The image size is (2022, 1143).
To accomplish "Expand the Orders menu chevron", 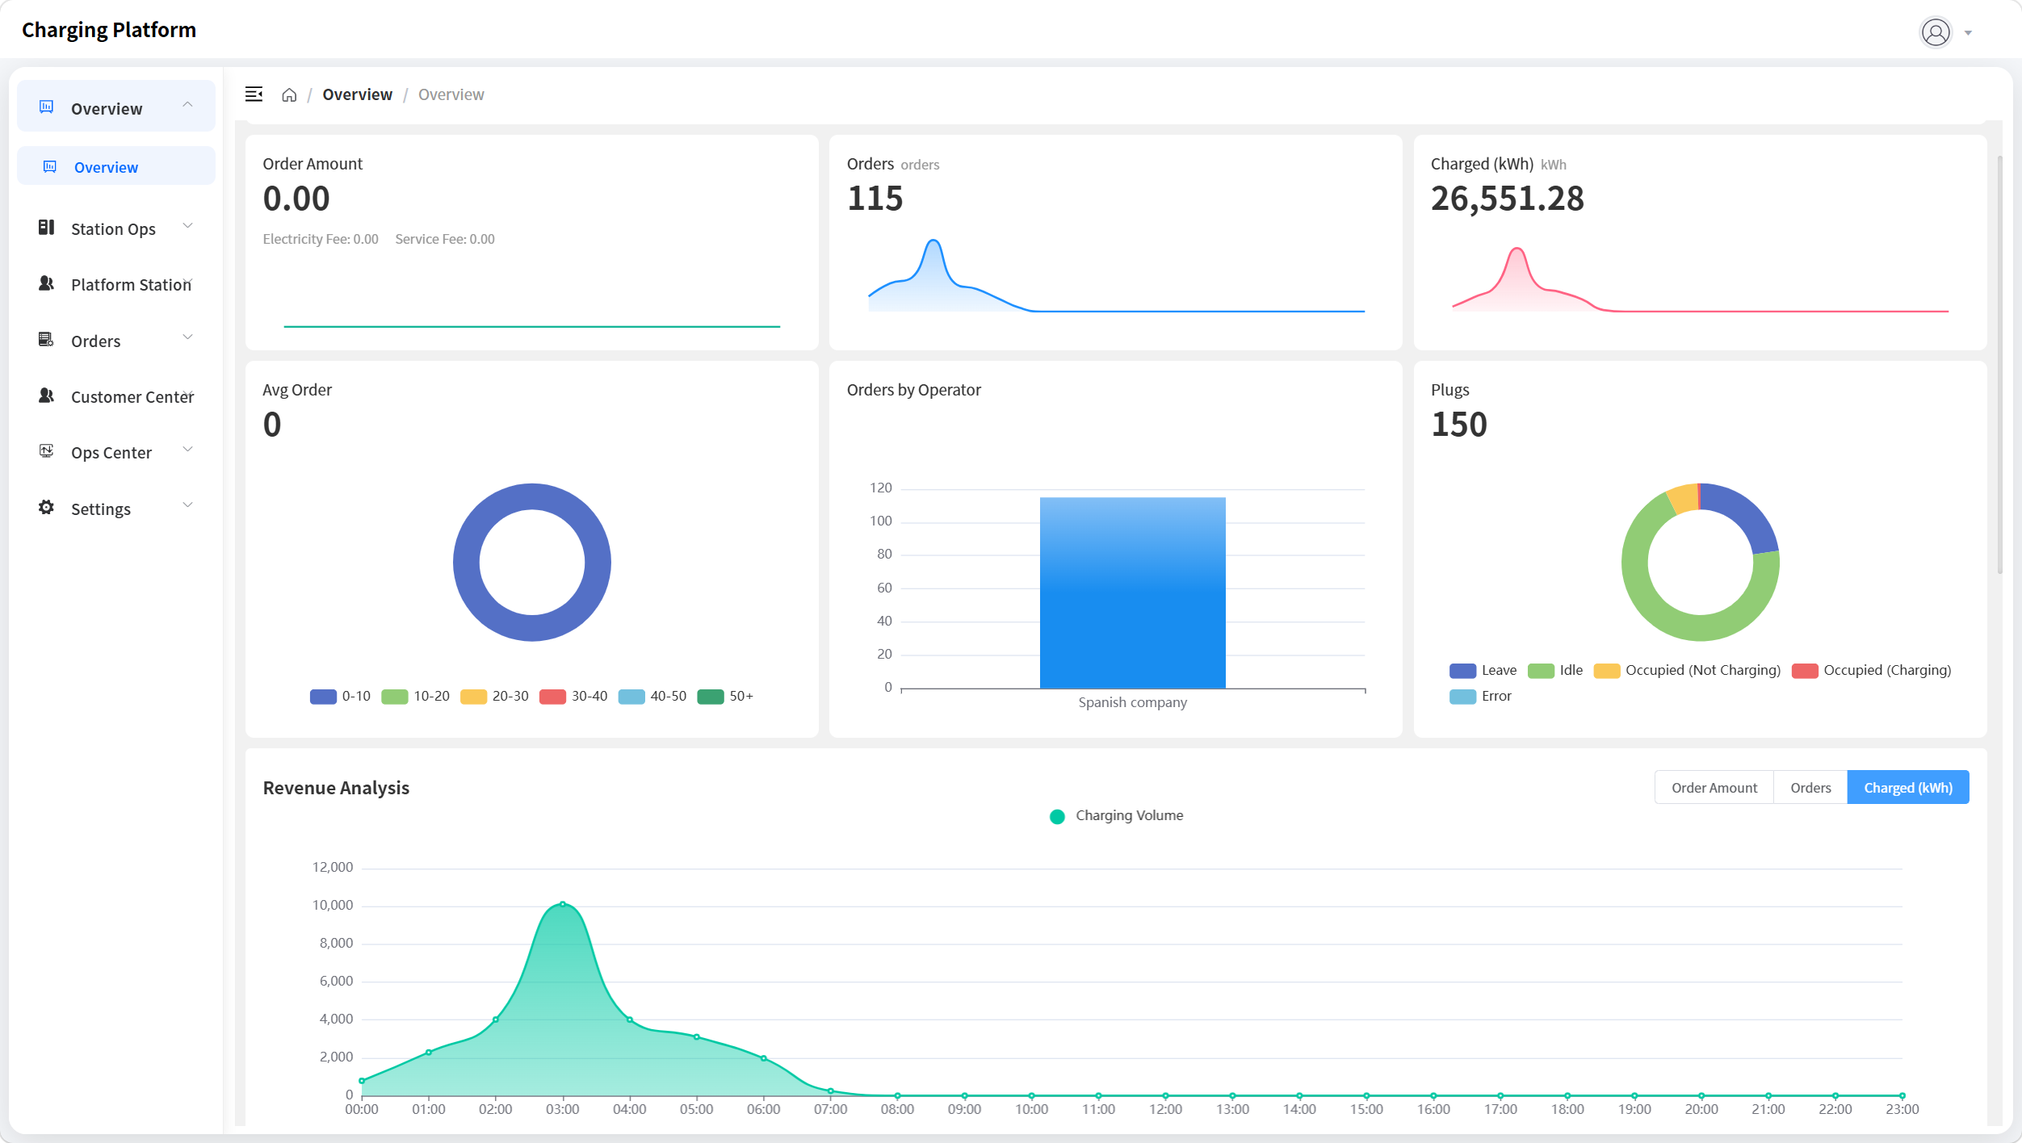I will click(x=187, y=337).
